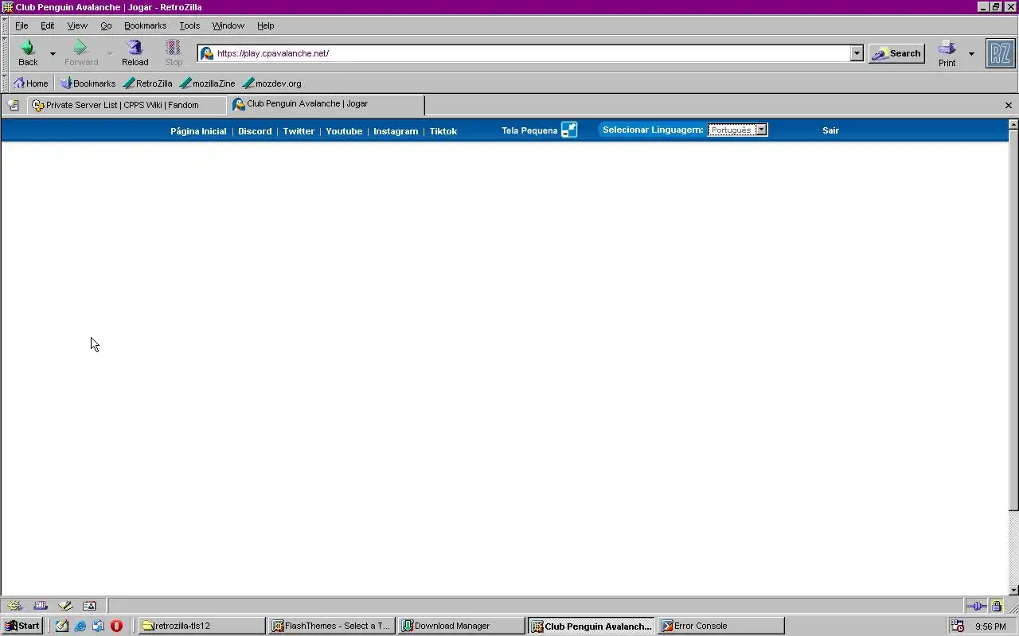Image resolution: width=1019 pixels, height=636 pixels.
Task: Open the Print options dropdown arrow
Action: coord(970,54)
